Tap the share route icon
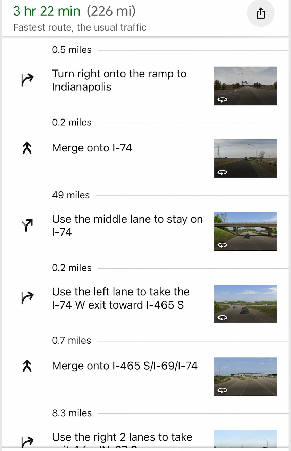The image size is (291, 451). click(x=260, y=14)
